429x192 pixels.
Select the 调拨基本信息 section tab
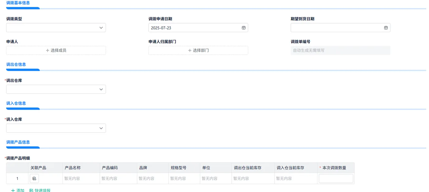[18, 3]
